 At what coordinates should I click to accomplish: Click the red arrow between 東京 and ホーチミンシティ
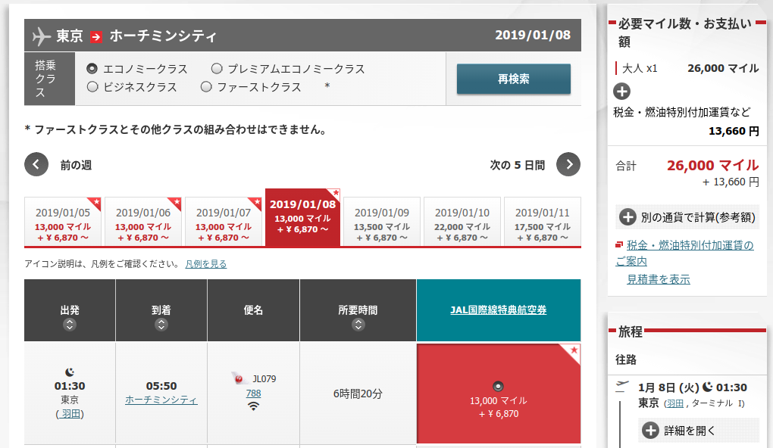96,36
